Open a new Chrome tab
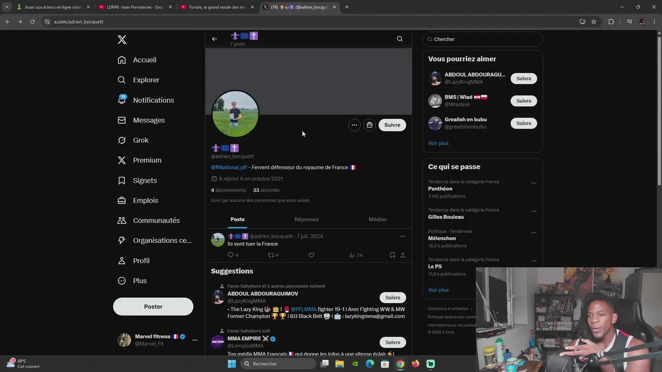 click(x=347, y=7)
